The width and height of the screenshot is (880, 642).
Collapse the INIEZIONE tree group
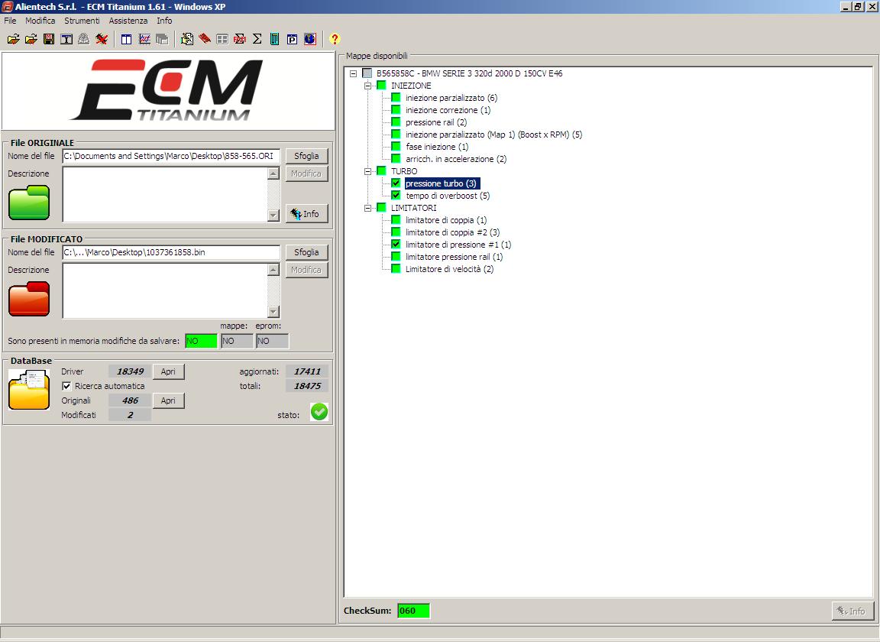(x=367, y=86)
